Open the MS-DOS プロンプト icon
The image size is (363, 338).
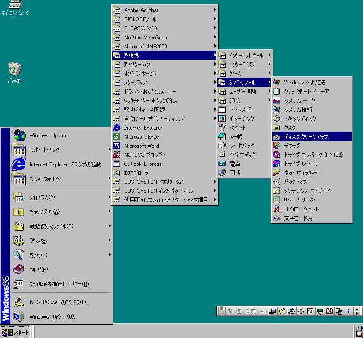tap(117, 155)
